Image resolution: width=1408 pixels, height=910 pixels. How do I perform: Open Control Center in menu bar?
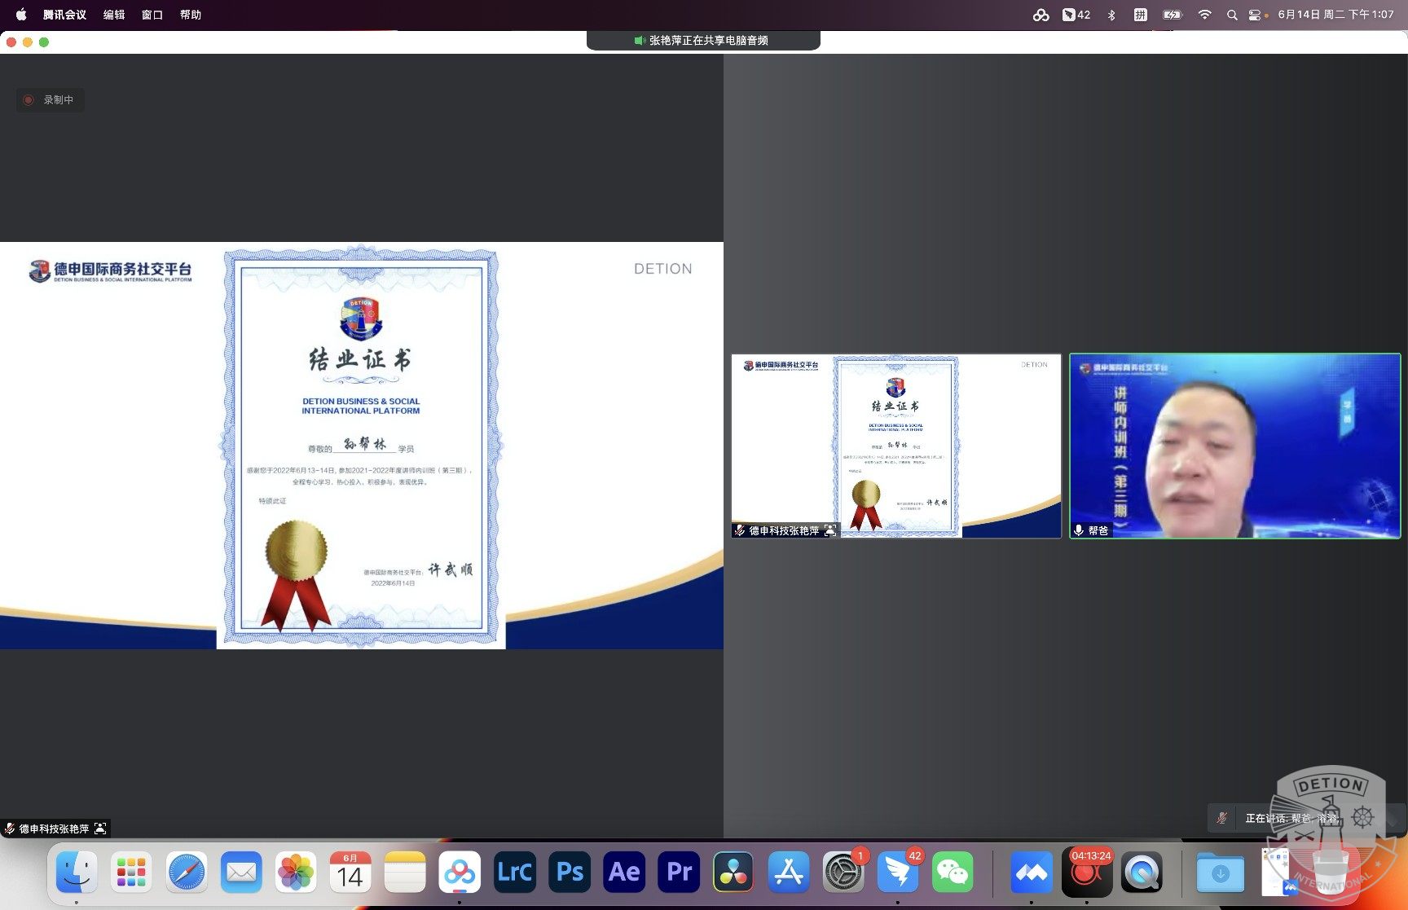(1255, 15)
